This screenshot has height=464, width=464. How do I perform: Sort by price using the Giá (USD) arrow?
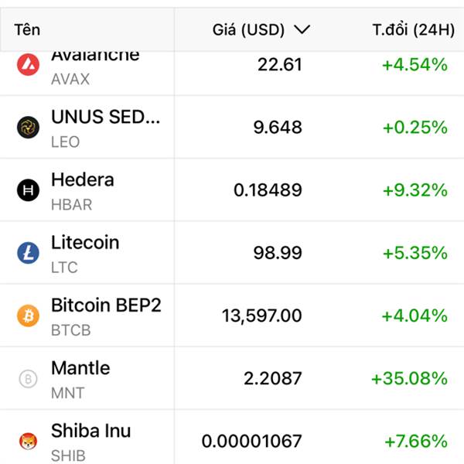click(x=302, y=30)
